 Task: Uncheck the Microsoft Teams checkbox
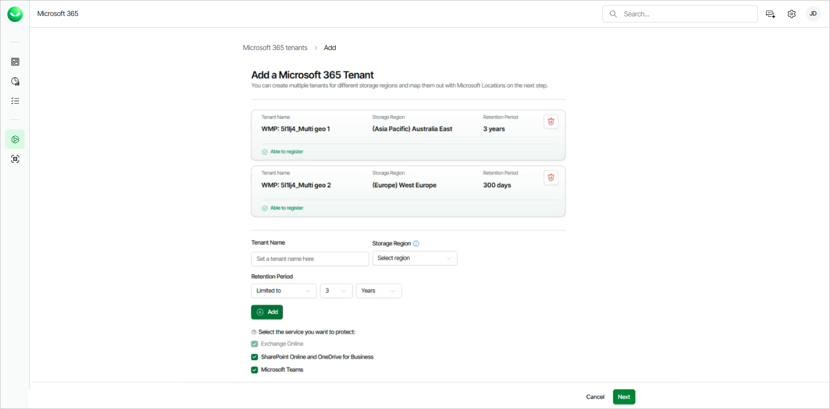255,370
